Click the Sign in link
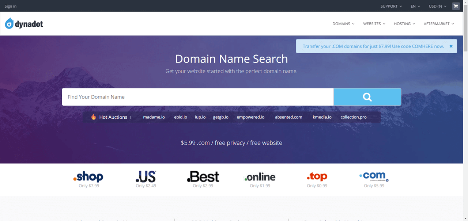Image resolution: width=468 pixels, height=221 pixels. pos(11,6)
